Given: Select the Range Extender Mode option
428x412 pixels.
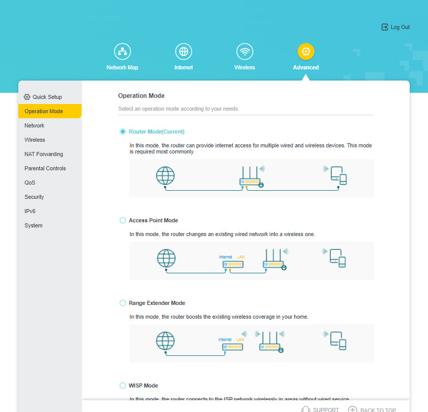Looking at the screenshot, I should click(123, 303).
